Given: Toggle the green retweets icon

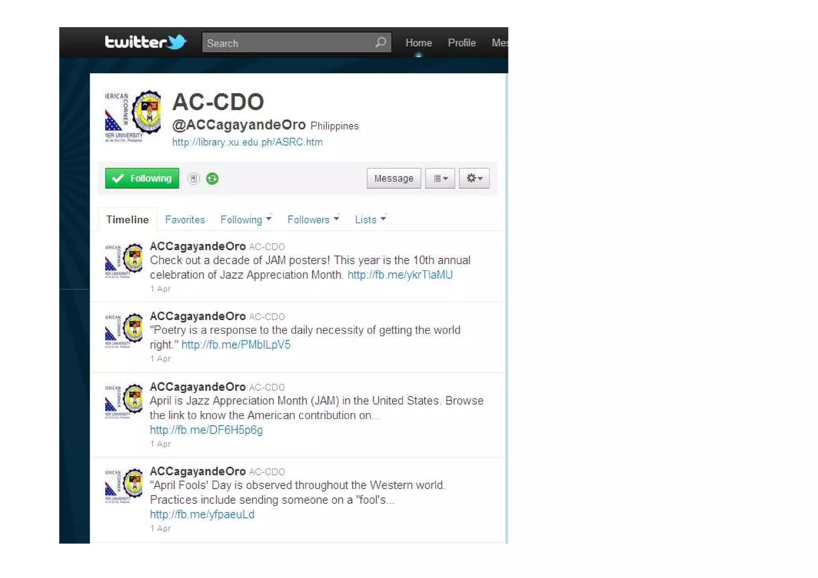Looking at the screenshot, I should (x=212, y=178).
